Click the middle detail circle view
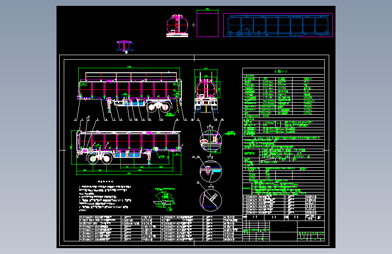This screenshot has height=254, width=392. coord(211,171)
